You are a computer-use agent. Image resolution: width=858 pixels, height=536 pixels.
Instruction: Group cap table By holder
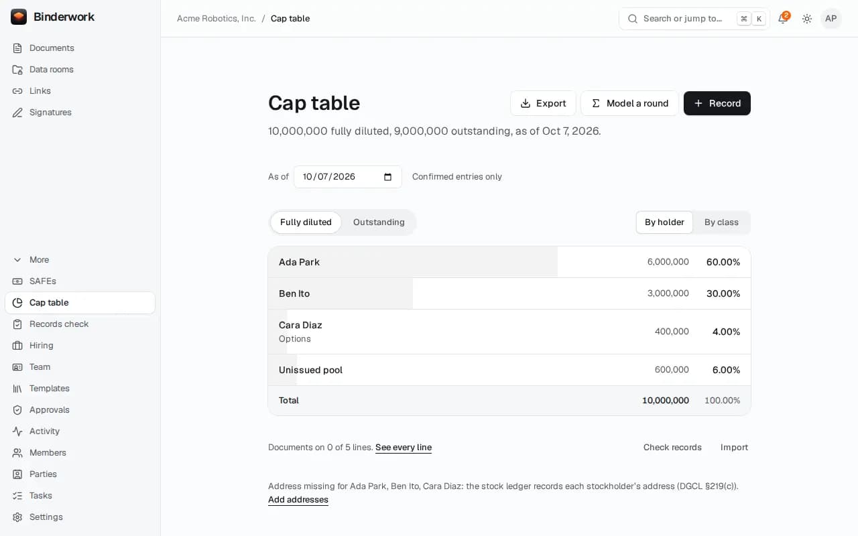tap(664, 222)
